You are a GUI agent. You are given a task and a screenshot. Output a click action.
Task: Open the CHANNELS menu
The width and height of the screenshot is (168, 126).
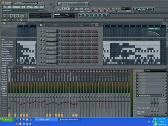pos(16,7)
